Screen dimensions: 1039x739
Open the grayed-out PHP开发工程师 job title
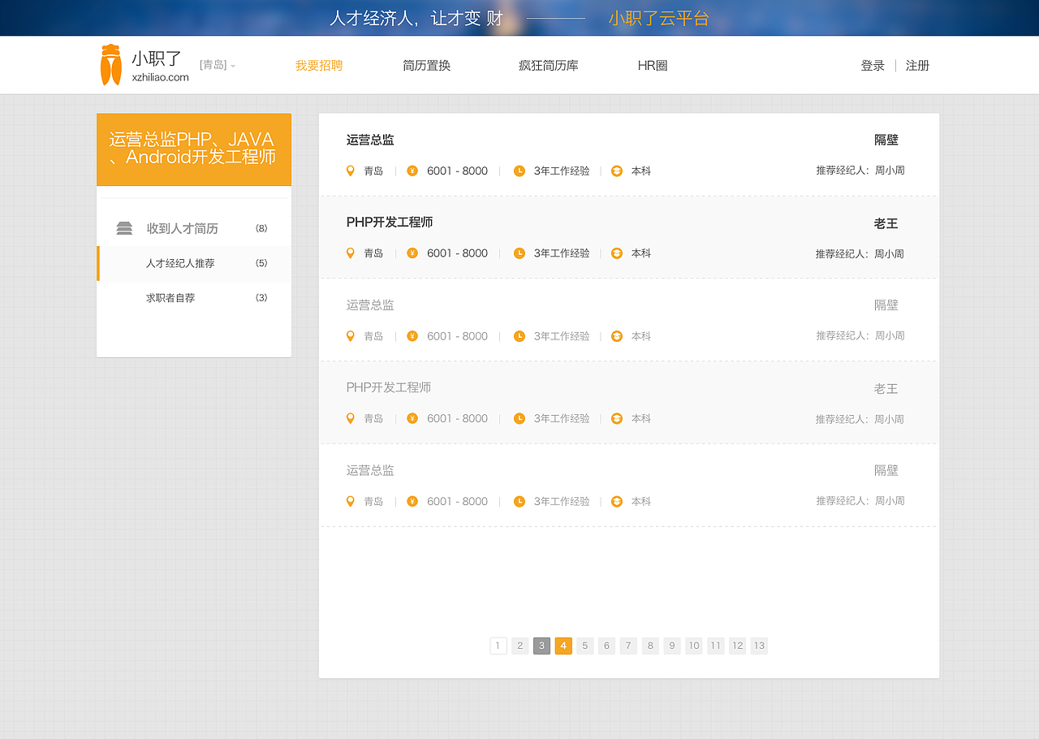(x=389, y=388)
